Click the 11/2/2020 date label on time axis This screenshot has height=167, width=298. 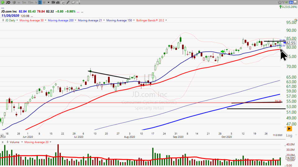click(x=278, y=135)
